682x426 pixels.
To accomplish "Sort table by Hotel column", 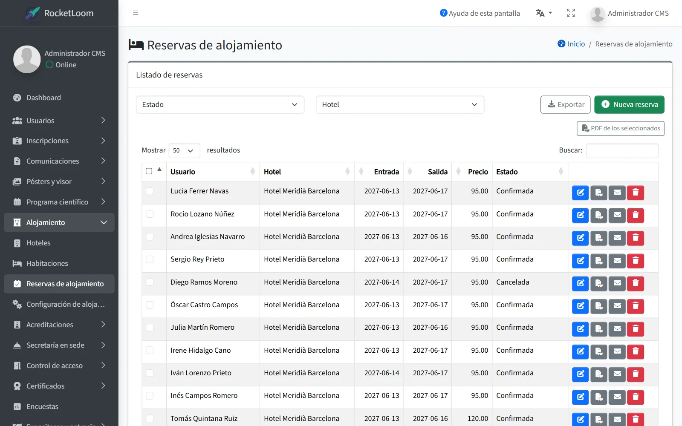I will pyautogui.click(x=307, y=172).
